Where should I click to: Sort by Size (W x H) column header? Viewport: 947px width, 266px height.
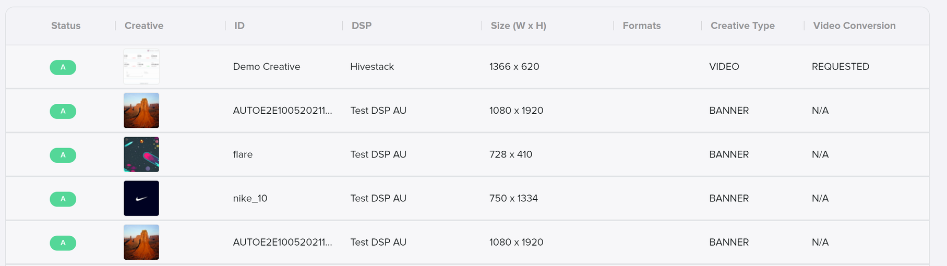pyautogui.click(x=519, y=26)
